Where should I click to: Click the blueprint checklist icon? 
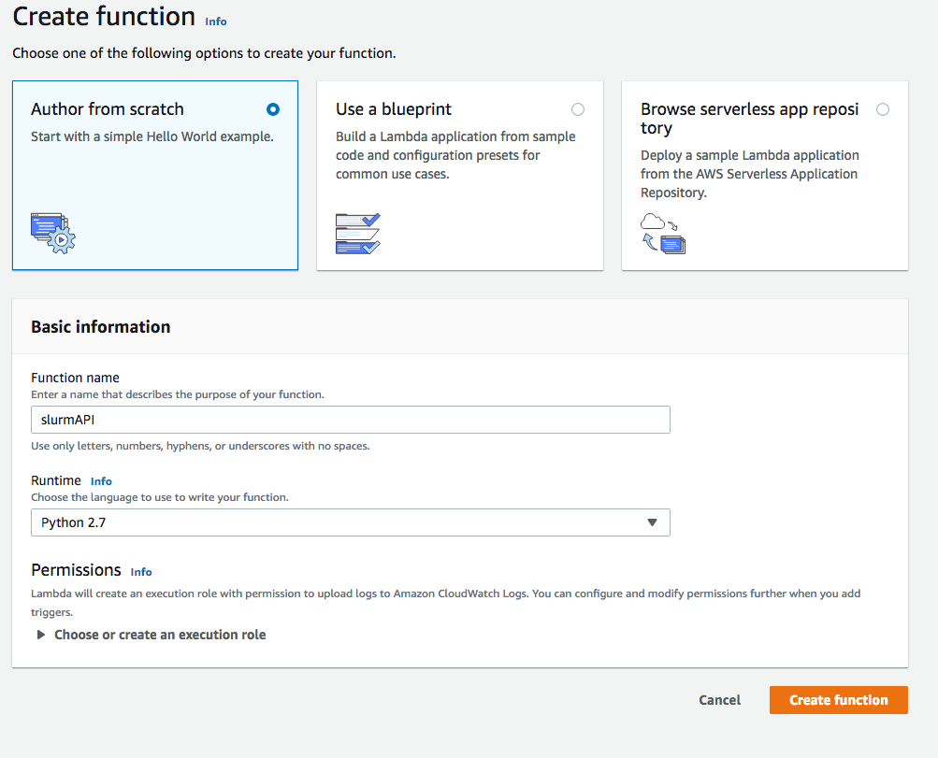pyautogui.click(x=358, y=234)
